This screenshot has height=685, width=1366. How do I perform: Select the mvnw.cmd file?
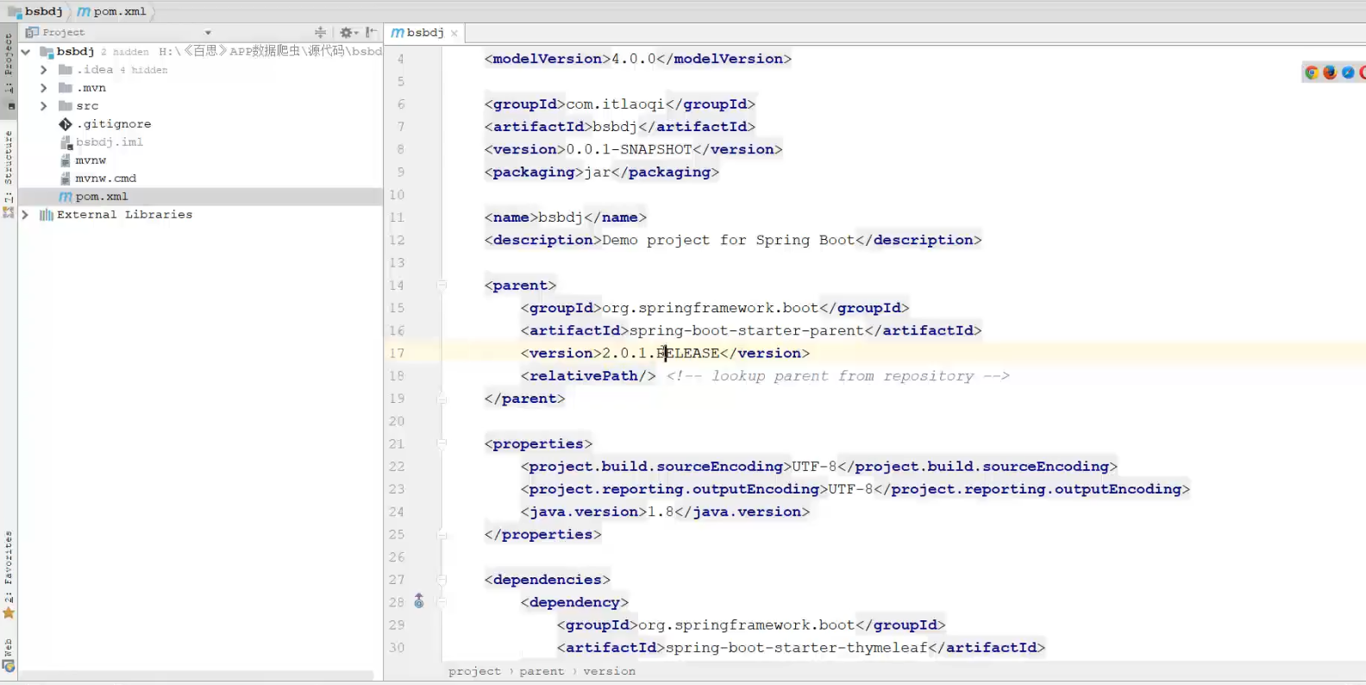coord(200,179)
